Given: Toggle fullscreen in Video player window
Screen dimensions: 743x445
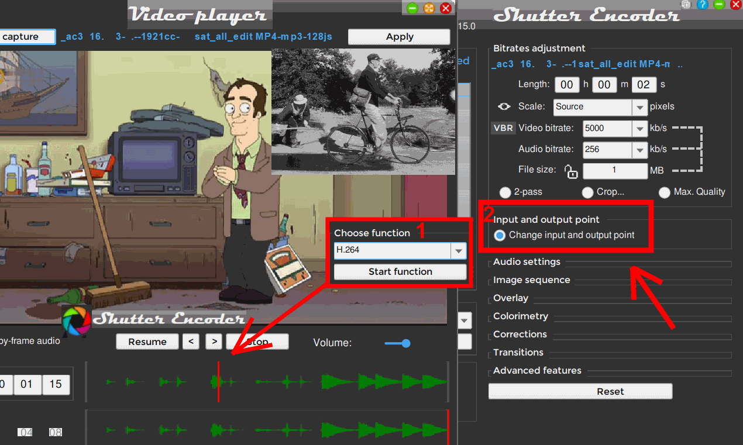Looking at the screenshot, I should pyautogui.click(x=429, y=8).
